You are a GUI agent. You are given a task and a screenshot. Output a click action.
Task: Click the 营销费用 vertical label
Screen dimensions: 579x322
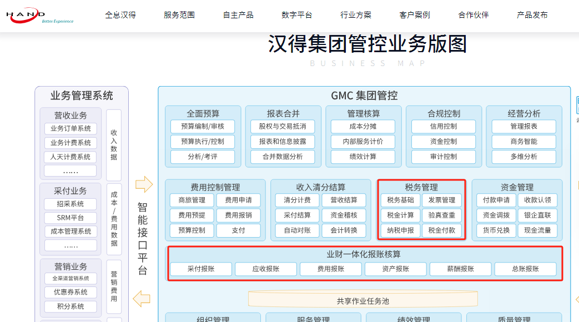coord(114,286)
